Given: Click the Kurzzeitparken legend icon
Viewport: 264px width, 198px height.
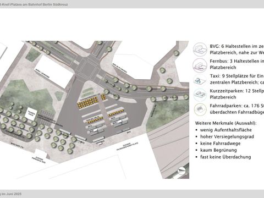Looking at the screenshot, I should (x=200, y=95).
